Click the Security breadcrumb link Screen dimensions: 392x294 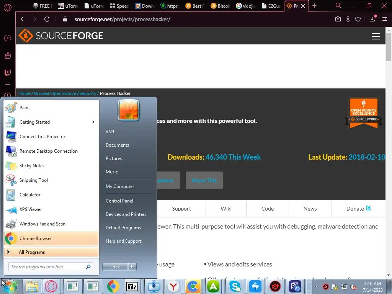click(x=88, y=93)
